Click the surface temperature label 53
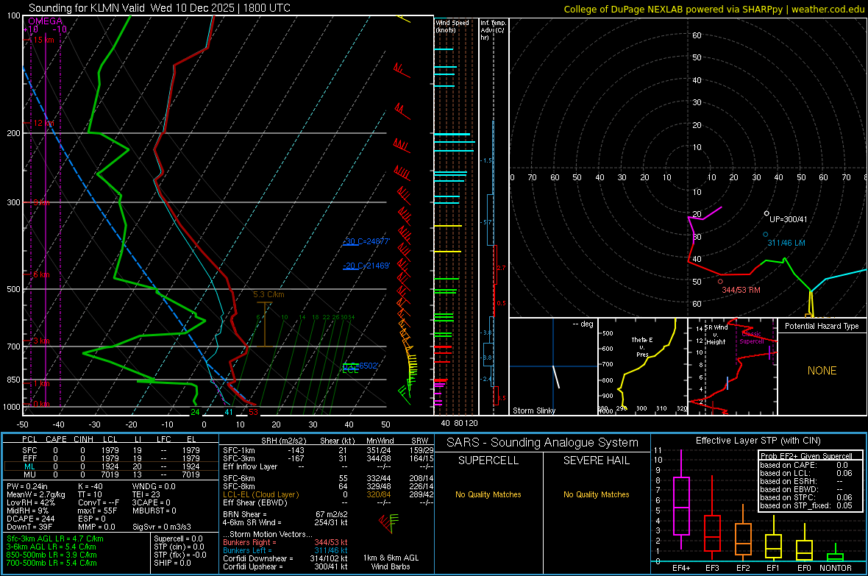 253,412
